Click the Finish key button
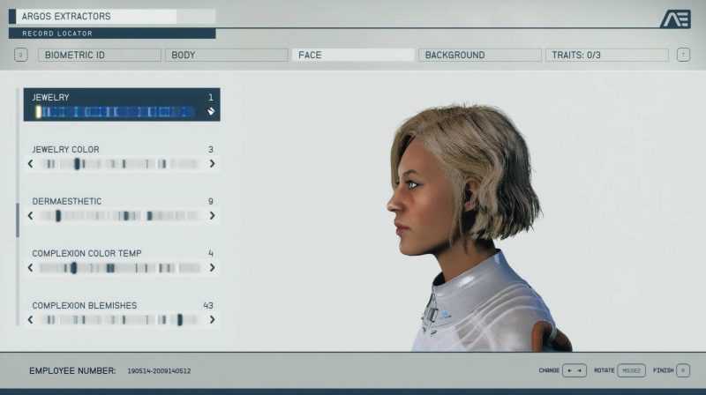This screenshot has width=706, height=395. pos(683,370)
